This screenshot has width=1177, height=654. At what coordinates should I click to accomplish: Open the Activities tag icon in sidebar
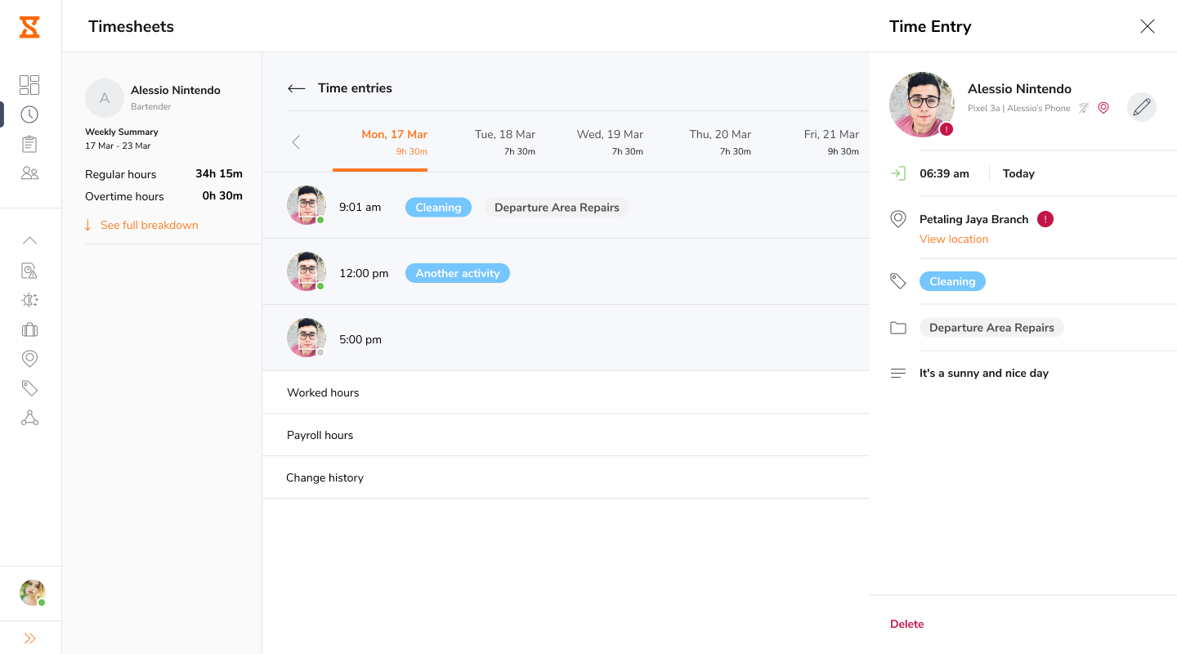point(29,388)
